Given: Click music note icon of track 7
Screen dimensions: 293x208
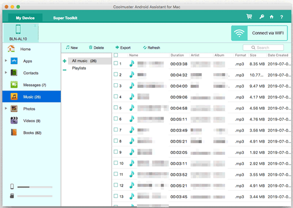Looking at the screenshot, I should [132, 130].
